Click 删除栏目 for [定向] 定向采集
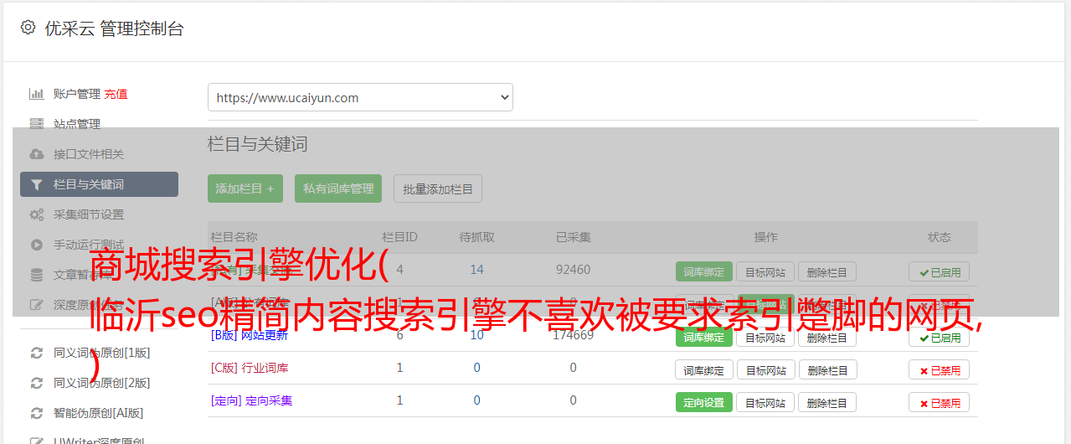The height and width of the screenshot is (444, 1071). 827,402
